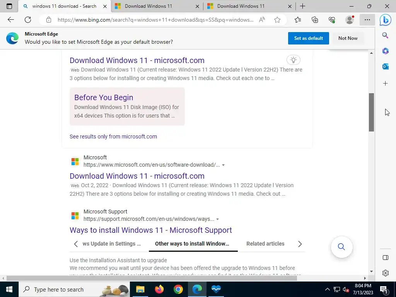
Task: Open the Windows Start menu
Action: [9, 289]
